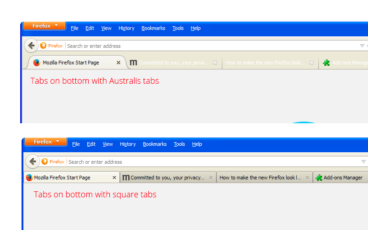Switch to How to make Firefox tab, top window
Image resolution: width=368 pixels, height=230 pixels.
[x=270, y=63]
